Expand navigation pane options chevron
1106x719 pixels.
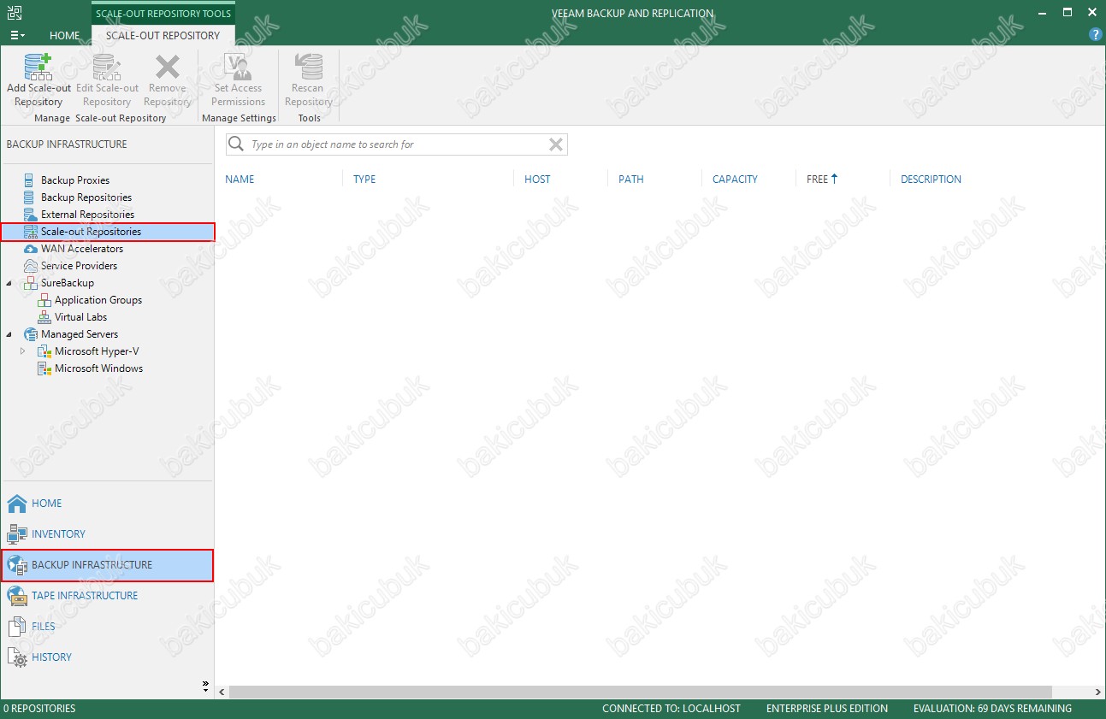coord(205,685)
